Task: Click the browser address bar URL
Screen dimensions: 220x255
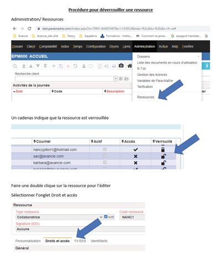Action: (109, 29)
